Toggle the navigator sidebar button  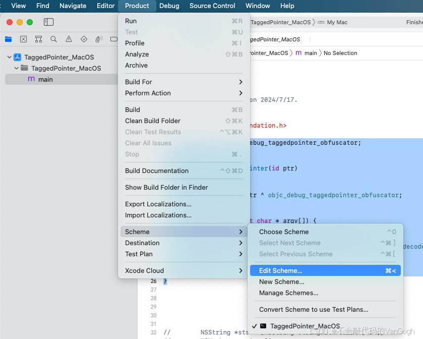48,22
